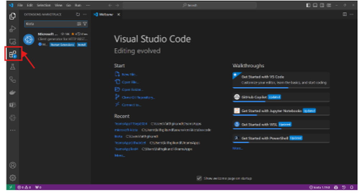
Task: Click the remote window status bar indicator
Action: pyautogui.click(x=11, y=187)
